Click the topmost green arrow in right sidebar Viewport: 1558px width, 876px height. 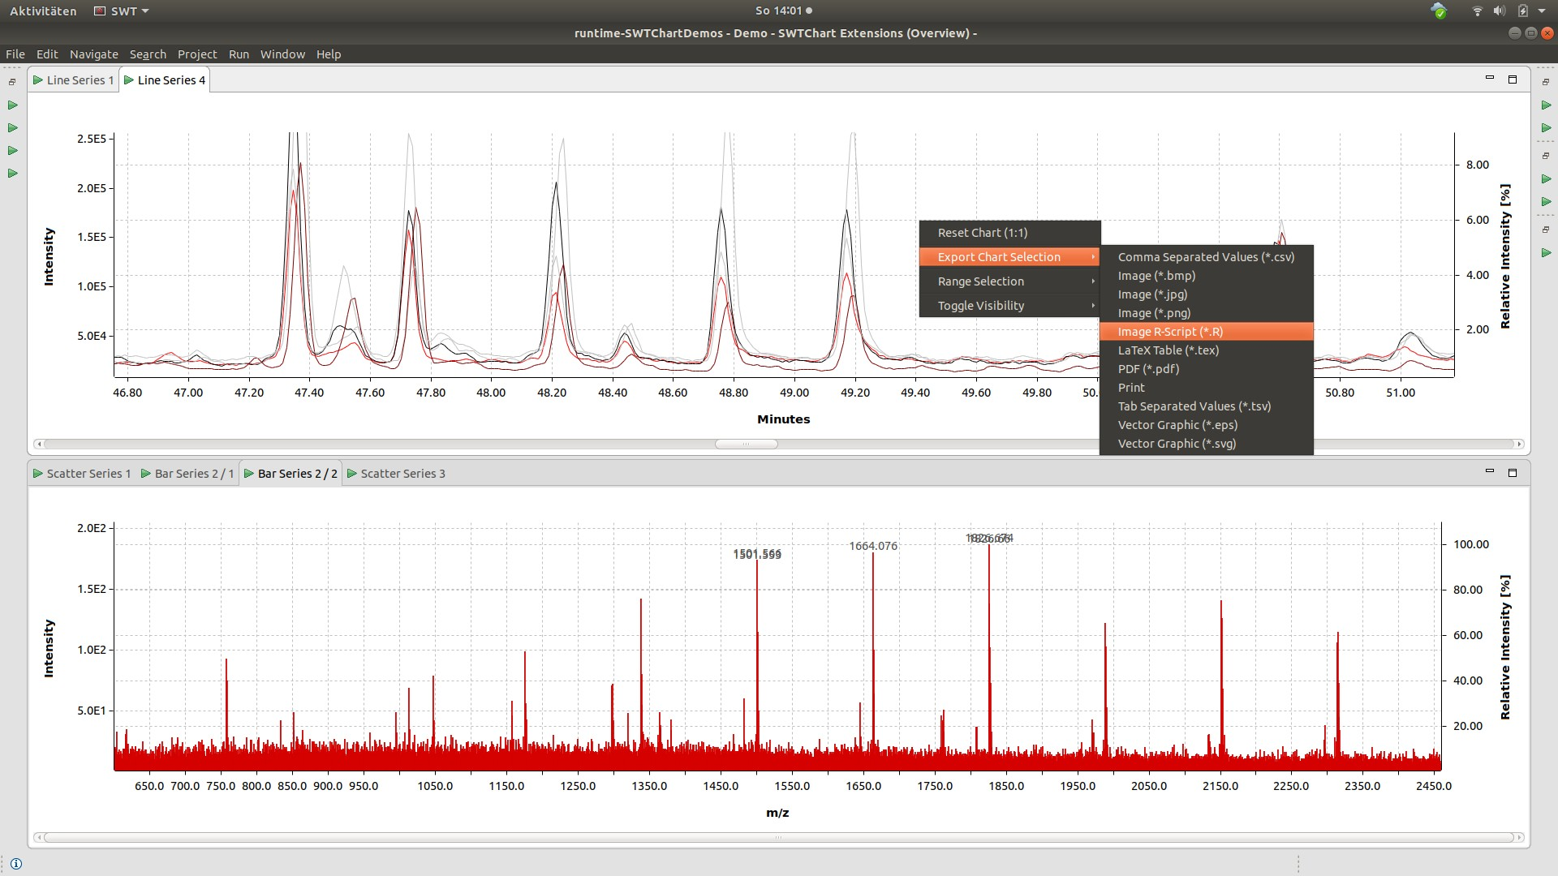click(1547, 105)
